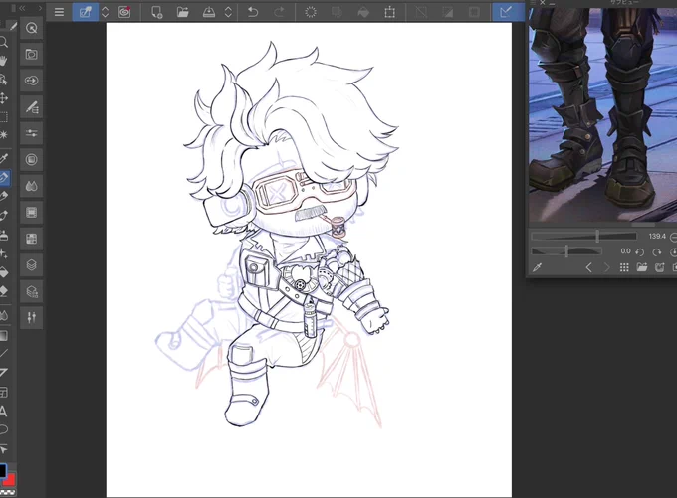Open the Tool Property sliders button
Image resolution: width=677 pixels, height=498 pixels.
pyautogui.click(x=31, y=133)
